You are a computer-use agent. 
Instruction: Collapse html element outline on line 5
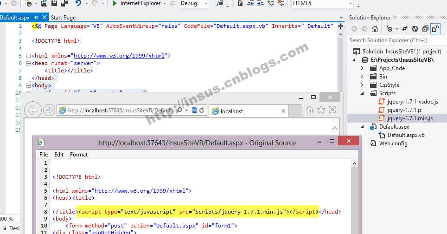pos(28,56)
